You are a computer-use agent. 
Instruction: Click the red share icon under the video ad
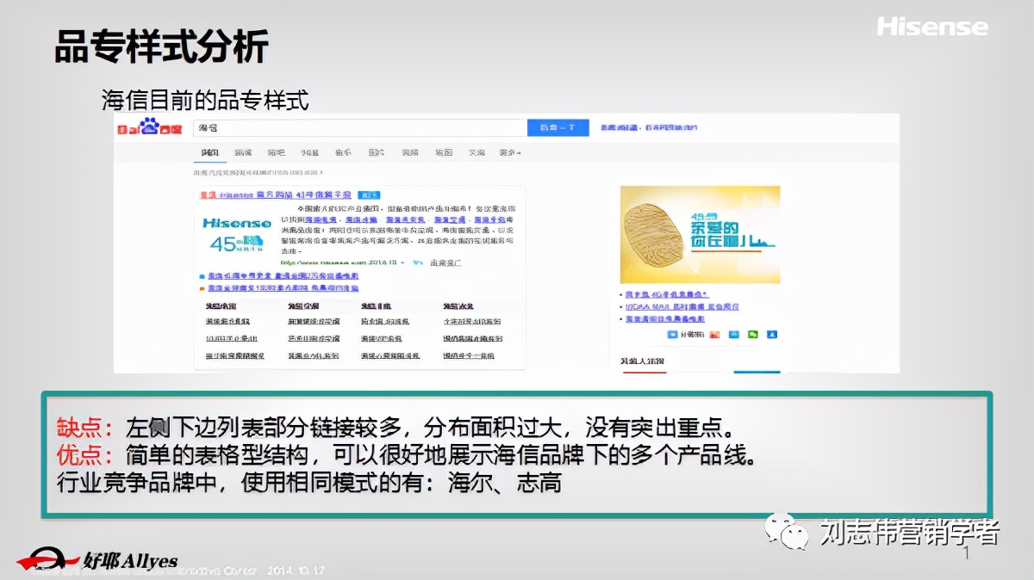714,336
